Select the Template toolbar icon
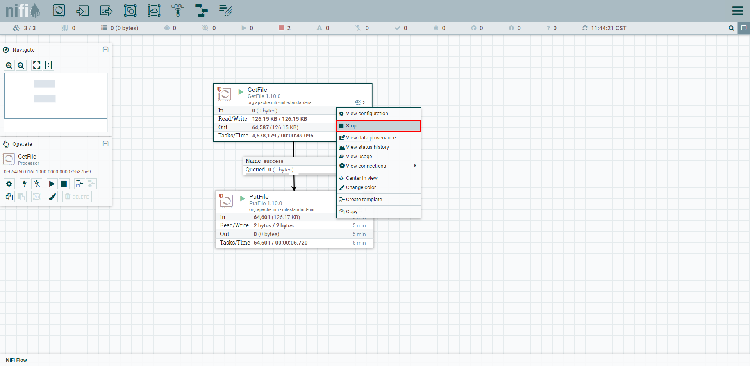 202,11
